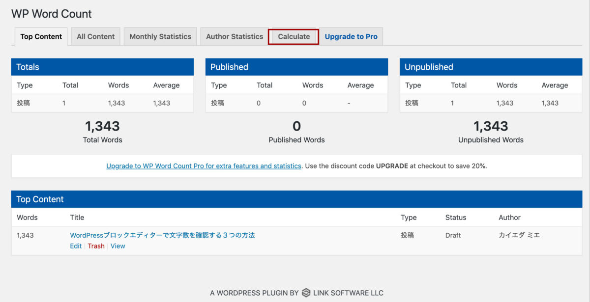590x302 pixels.
Task: Open the WordPressブロックエディター post title link
Action: pos(162,235)
